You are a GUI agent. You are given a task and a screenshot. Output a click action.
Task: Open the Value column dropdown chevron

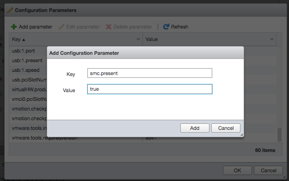coord(272,39)
